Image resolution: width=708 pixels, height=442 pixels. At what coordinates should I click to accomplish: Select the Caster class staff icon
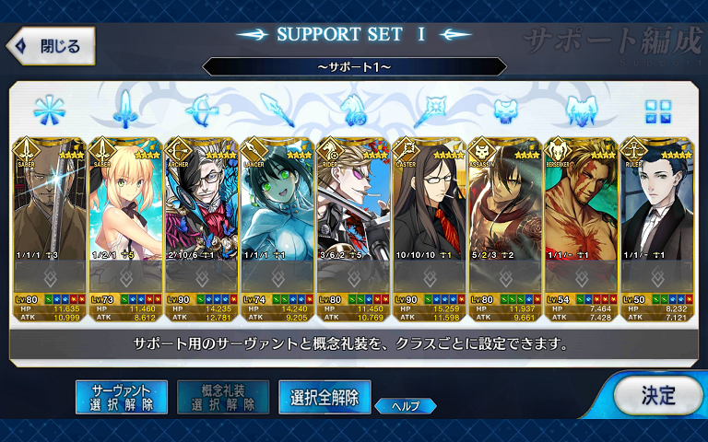430,110
